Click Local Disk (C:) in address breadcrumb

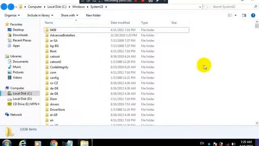pos(57,7)
